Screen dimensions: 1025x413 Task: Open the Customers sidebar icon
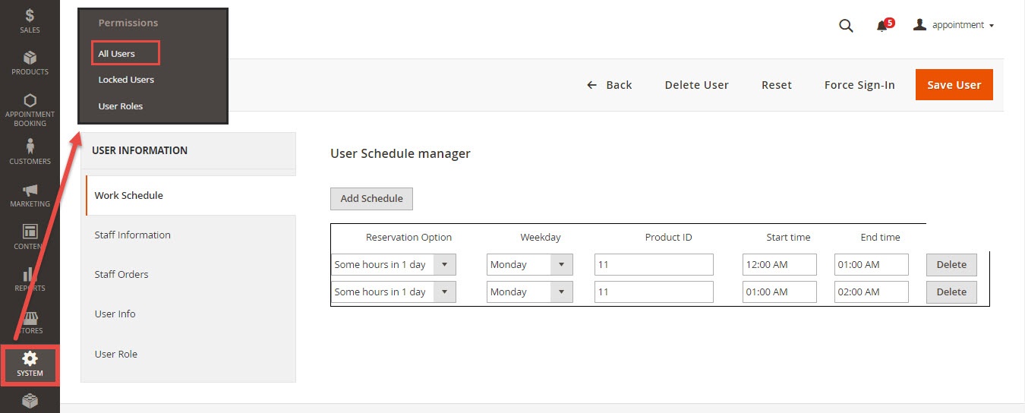point(30,146)
